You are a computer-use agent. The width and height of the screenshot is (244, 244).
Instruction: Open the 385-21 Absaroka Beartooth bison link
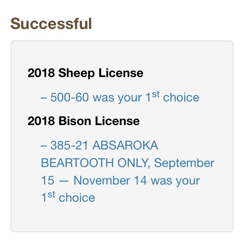point(127,163)
